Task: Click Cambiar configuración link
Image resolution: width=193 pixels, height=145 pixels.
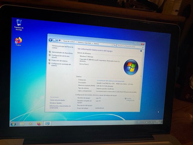Action: click(x=130, y=99)
